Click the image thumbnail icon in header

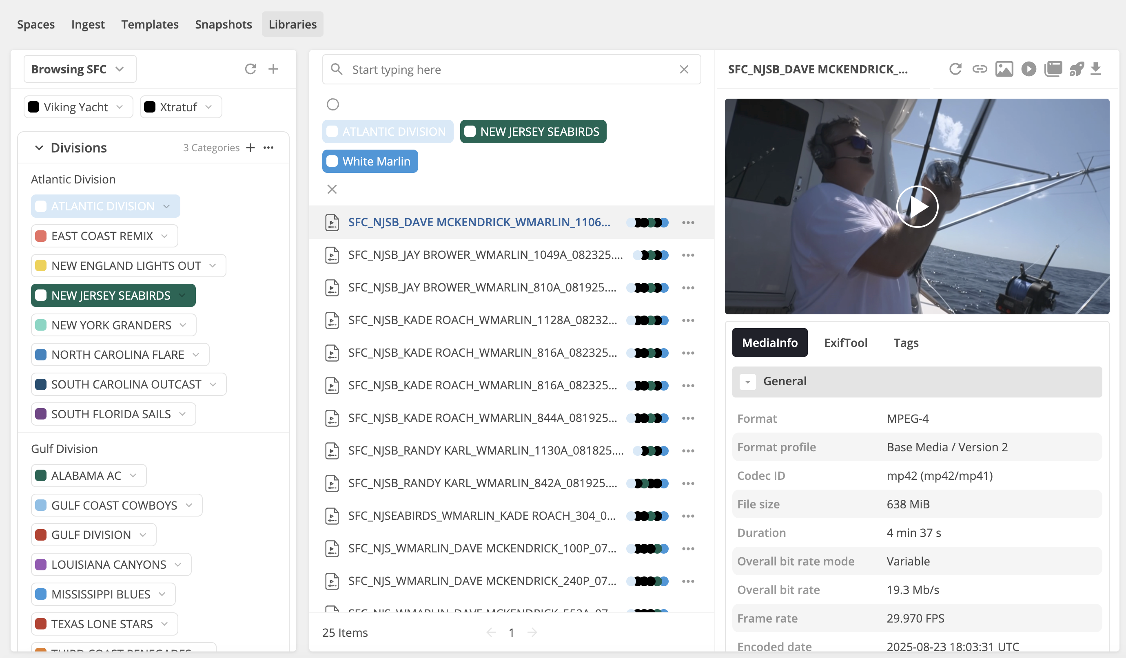pos(1004,69)
